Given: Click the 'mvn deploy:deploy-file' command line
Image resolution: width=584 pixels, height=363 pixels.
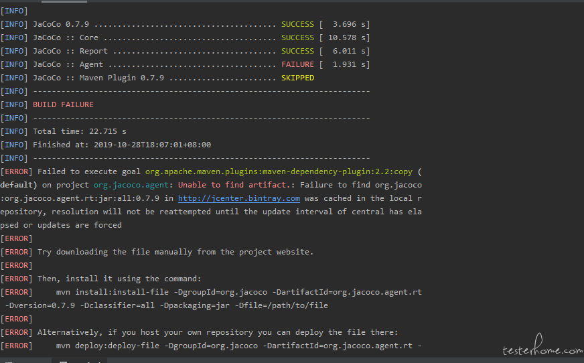Looking at the screenshot, I should click(x=238, y=346).
